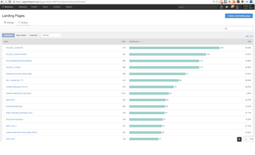
Task: Open the account menu showing Hub ID
Action: coord(248,7)
